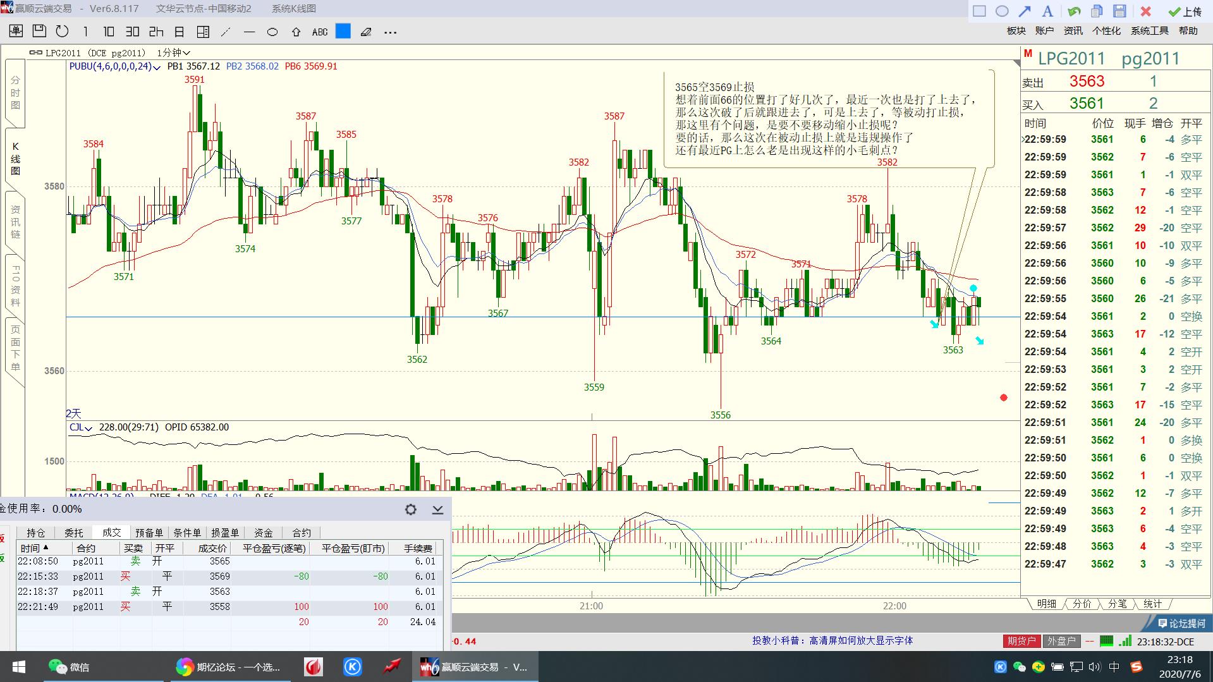Viewport: 1213px width, 682px height.
Task: Click the 外盘户 account button
Action: (x=1061, y=641)
